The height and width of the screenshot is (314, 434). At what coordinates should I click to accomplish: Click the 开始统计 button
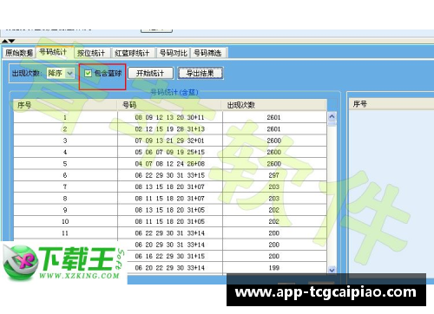pyautogui.click(x=150, y=74)
